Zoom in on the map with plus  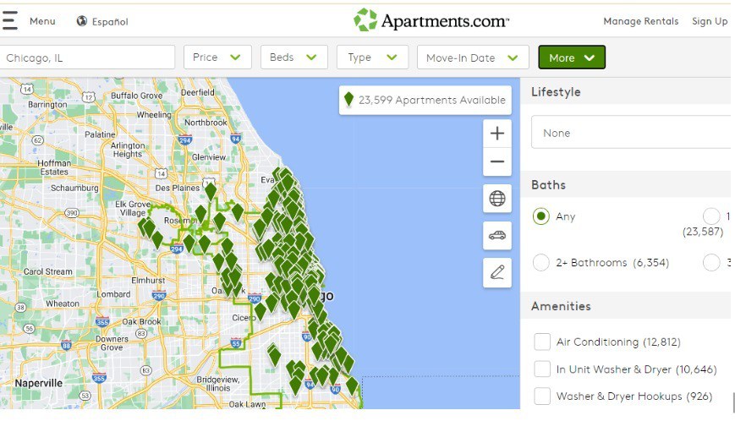(497, 133)
